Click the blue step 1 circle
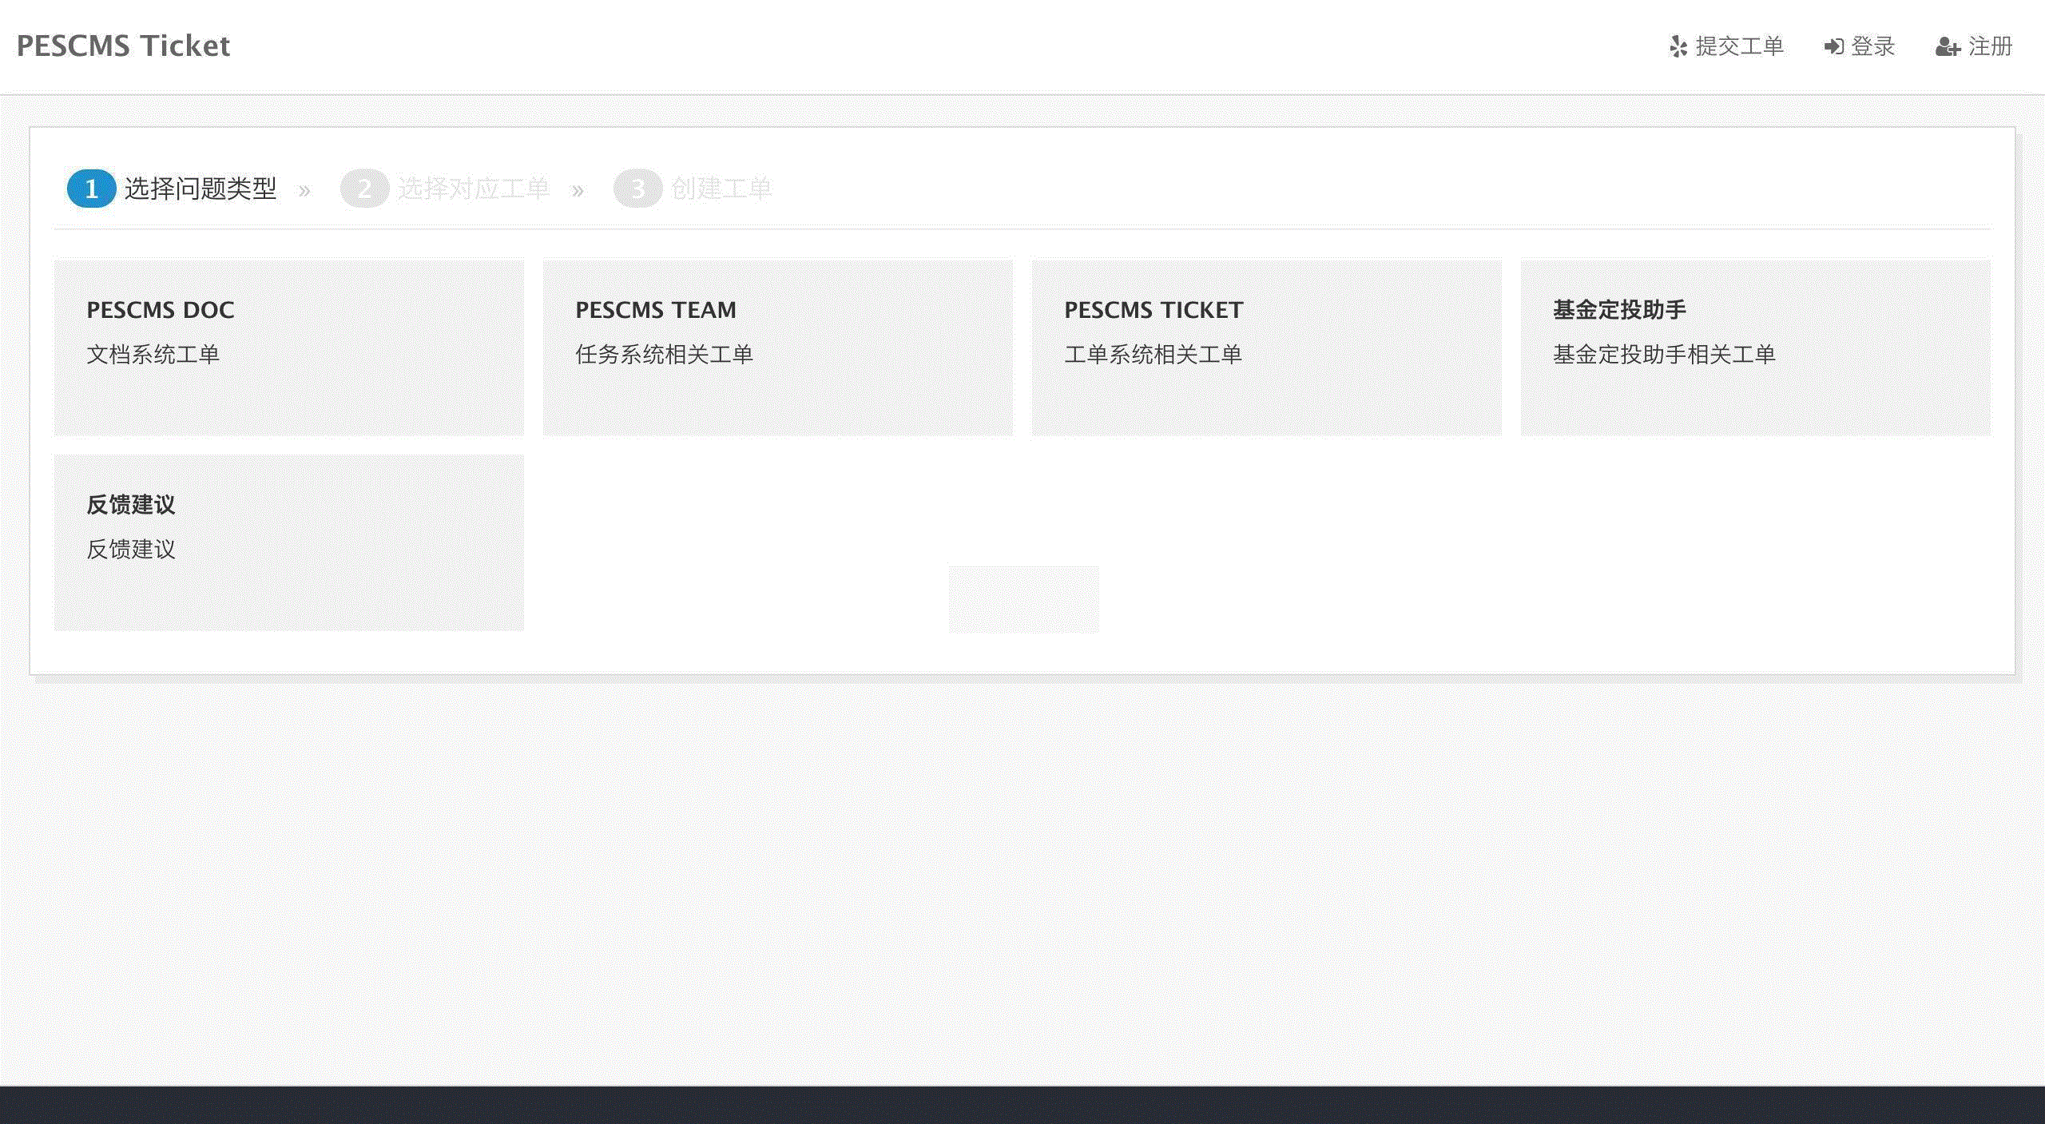 click(91, 189)
